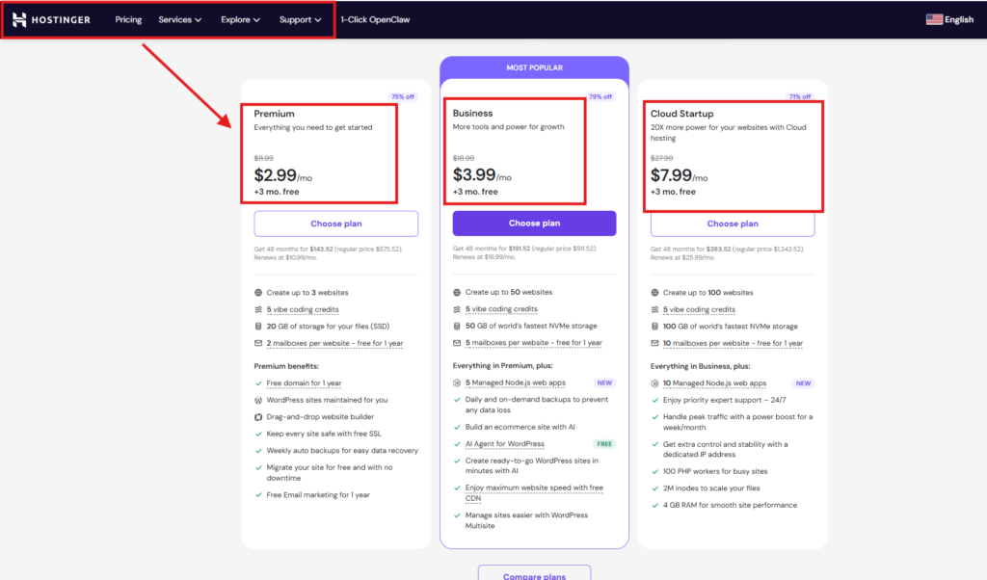Click the '$7.99' Cloud Startup price
This screenshot has height=580, width=987.
[x=671, y=175]
